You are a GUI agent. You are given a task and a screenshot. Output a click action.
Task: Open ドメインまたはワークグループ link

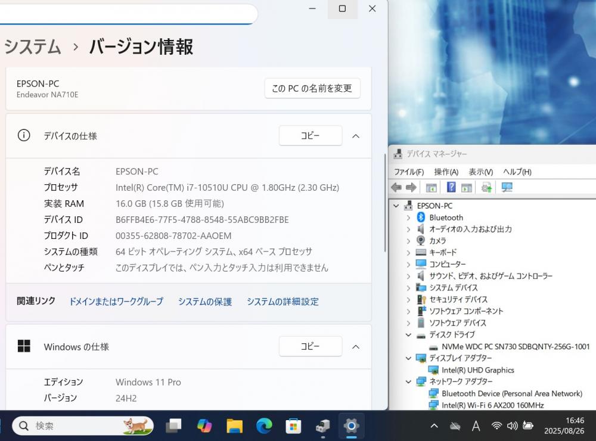pyautogui.click(x=116, y=302)
